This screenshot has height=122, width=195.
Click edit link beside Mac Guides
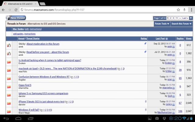[27, 29]
